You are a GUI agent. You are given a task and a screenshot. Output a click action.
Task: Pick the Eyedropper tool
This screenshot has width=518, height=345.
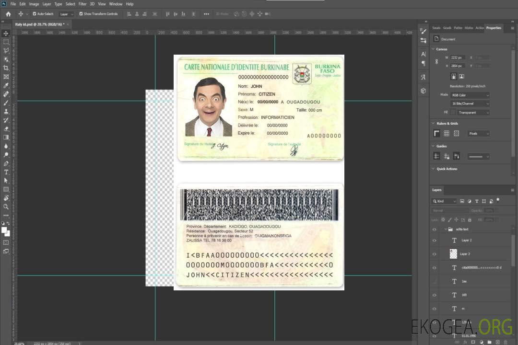(6, 85)
